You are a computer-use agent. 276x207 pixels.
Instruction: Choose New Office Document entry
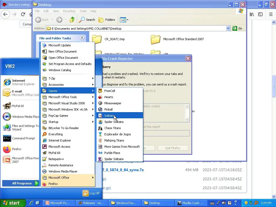68,51
